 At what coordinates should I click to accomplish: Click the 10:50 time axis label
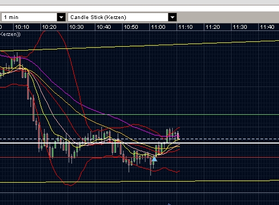131,27
